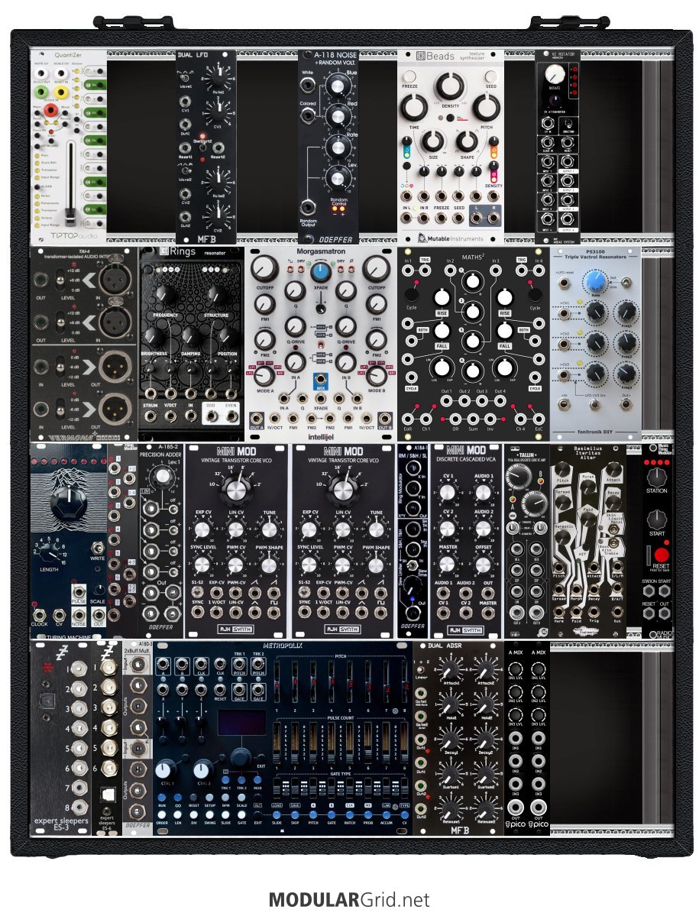
Task: Toggle the left Cycle button on Maths
Action: point(411,296)
